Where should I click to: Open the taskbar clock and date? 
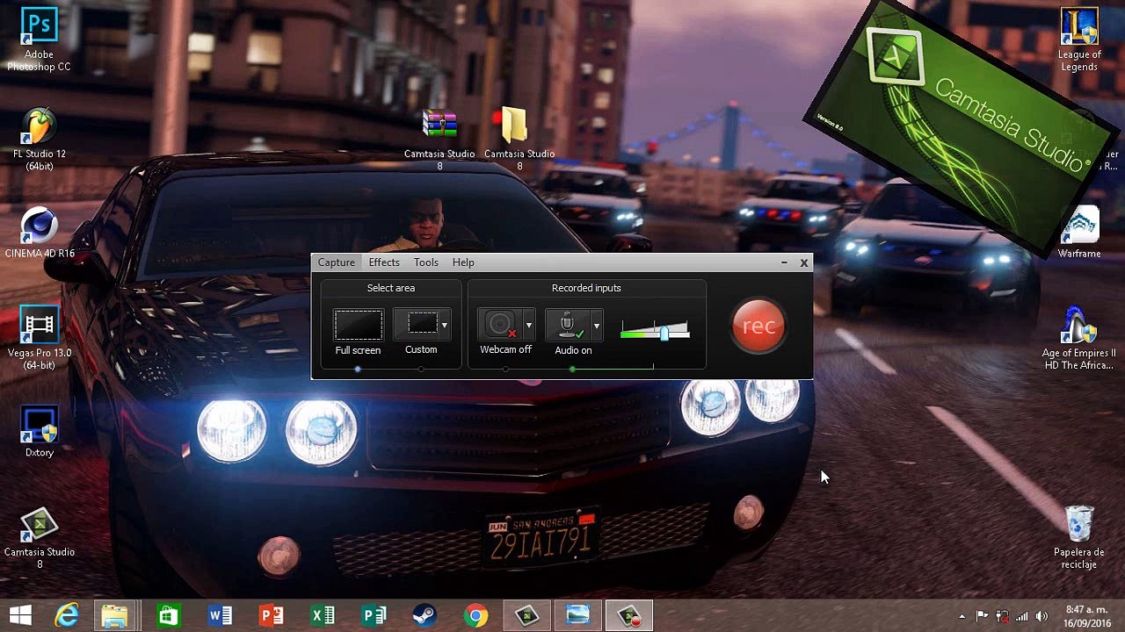tap(1087, 616)
